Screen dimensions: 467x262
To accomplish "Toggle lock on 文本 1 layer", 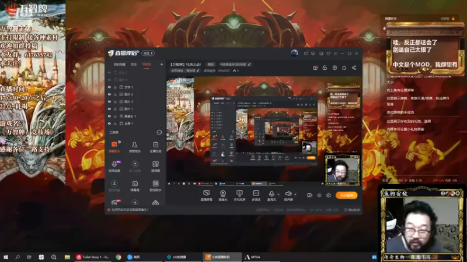I will click(115, 87).
